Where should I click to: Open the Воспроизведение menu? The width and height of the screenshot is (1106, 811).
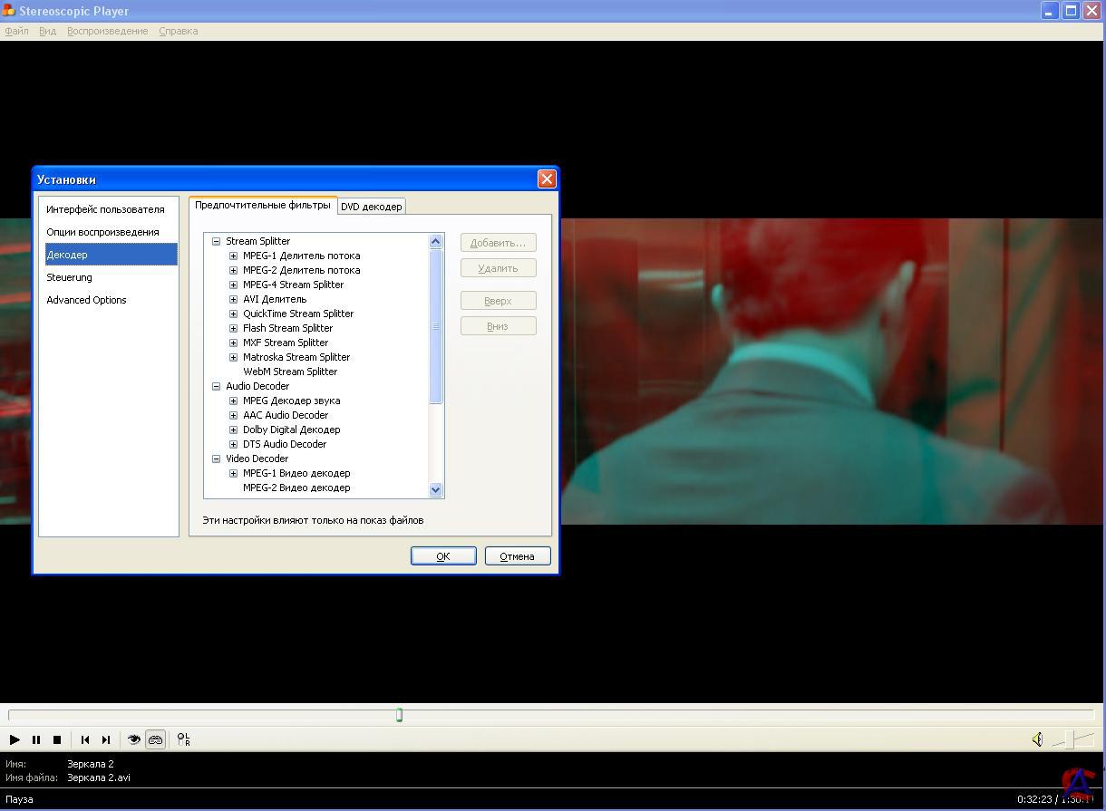pyautogui.click(x=107, y=31)
